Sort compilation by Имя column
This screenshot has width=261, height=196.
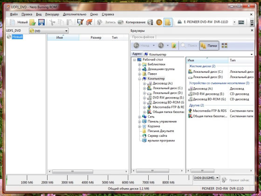coord(63,37)
